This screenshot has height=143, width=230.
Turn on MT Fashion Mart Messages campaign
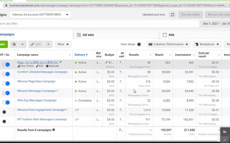coord(6,121)
